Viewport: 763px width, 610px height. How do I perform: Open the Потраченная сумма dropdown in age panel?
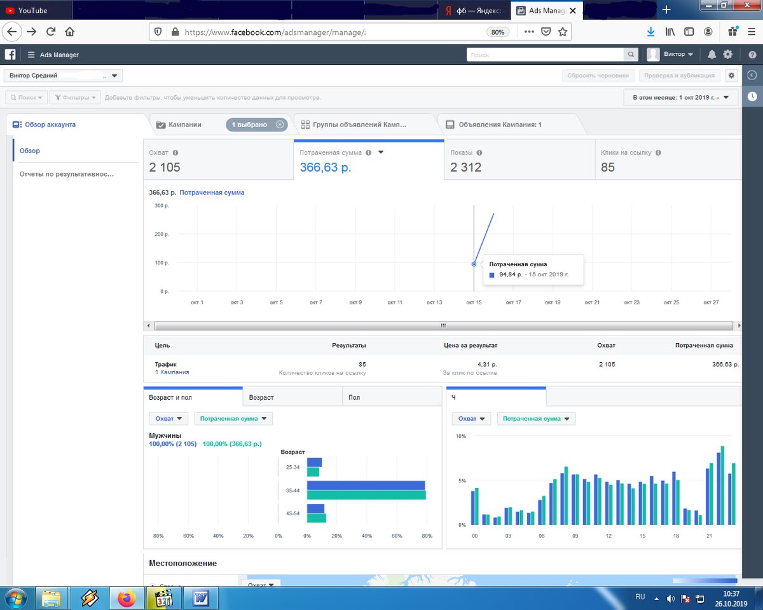[233, 419]
